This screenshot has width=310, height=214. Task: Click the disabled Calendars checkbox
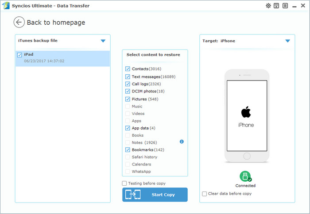(128, 164)
